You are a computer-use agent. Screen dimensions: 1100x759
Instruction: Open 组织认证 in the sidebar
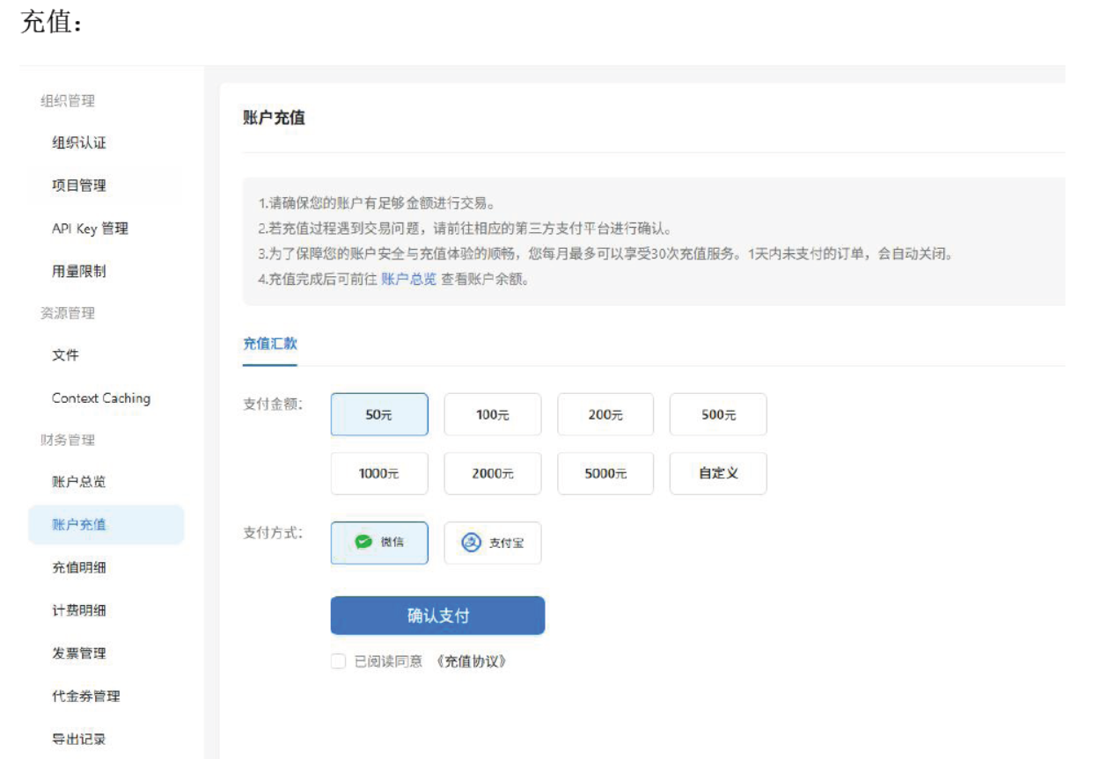[x=79, y=142]
